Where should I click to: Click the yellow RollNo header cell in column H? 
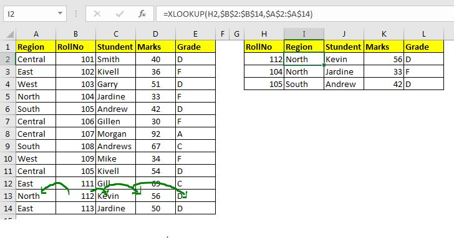click(264, 47)
